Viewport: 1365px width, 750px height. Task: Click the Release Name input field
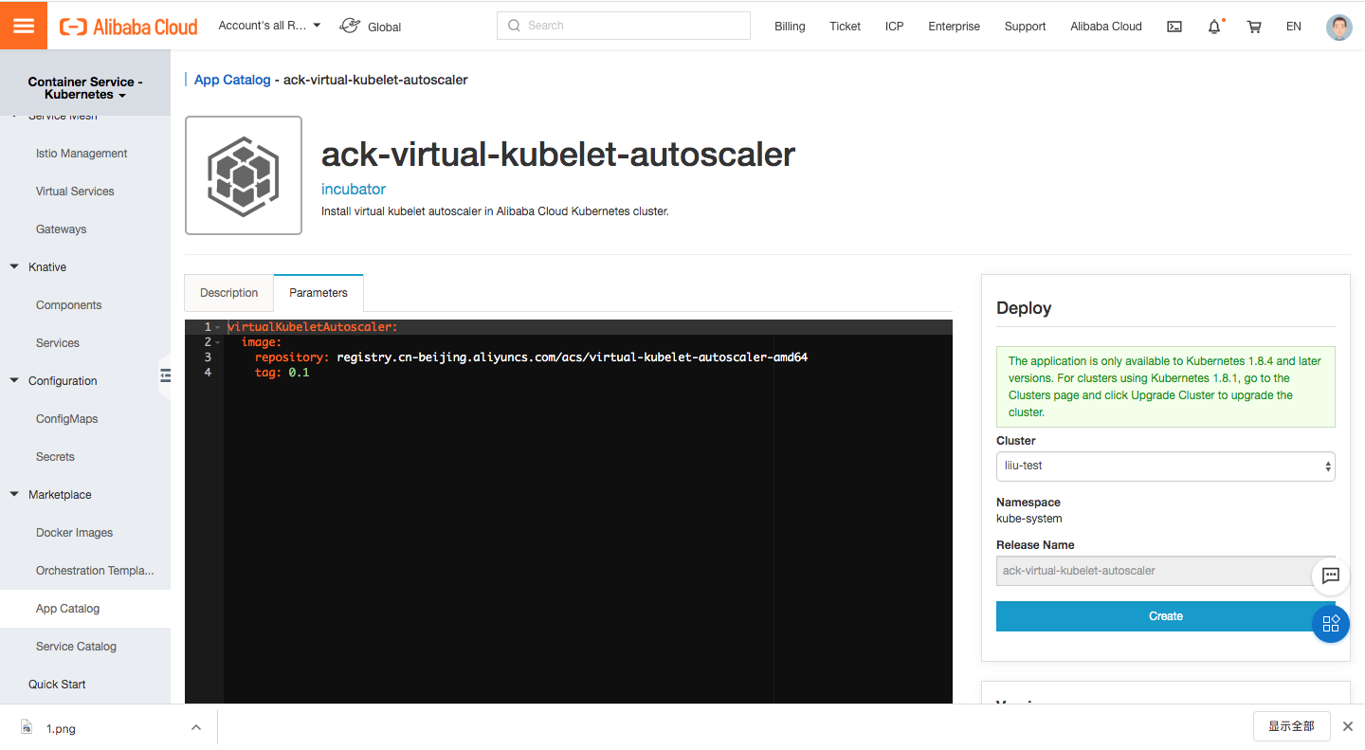1165,571
